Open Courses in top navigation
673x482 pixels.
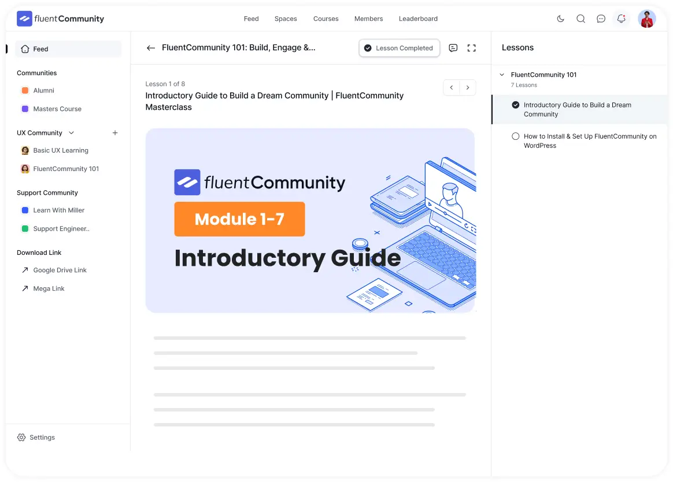point(326,18)
